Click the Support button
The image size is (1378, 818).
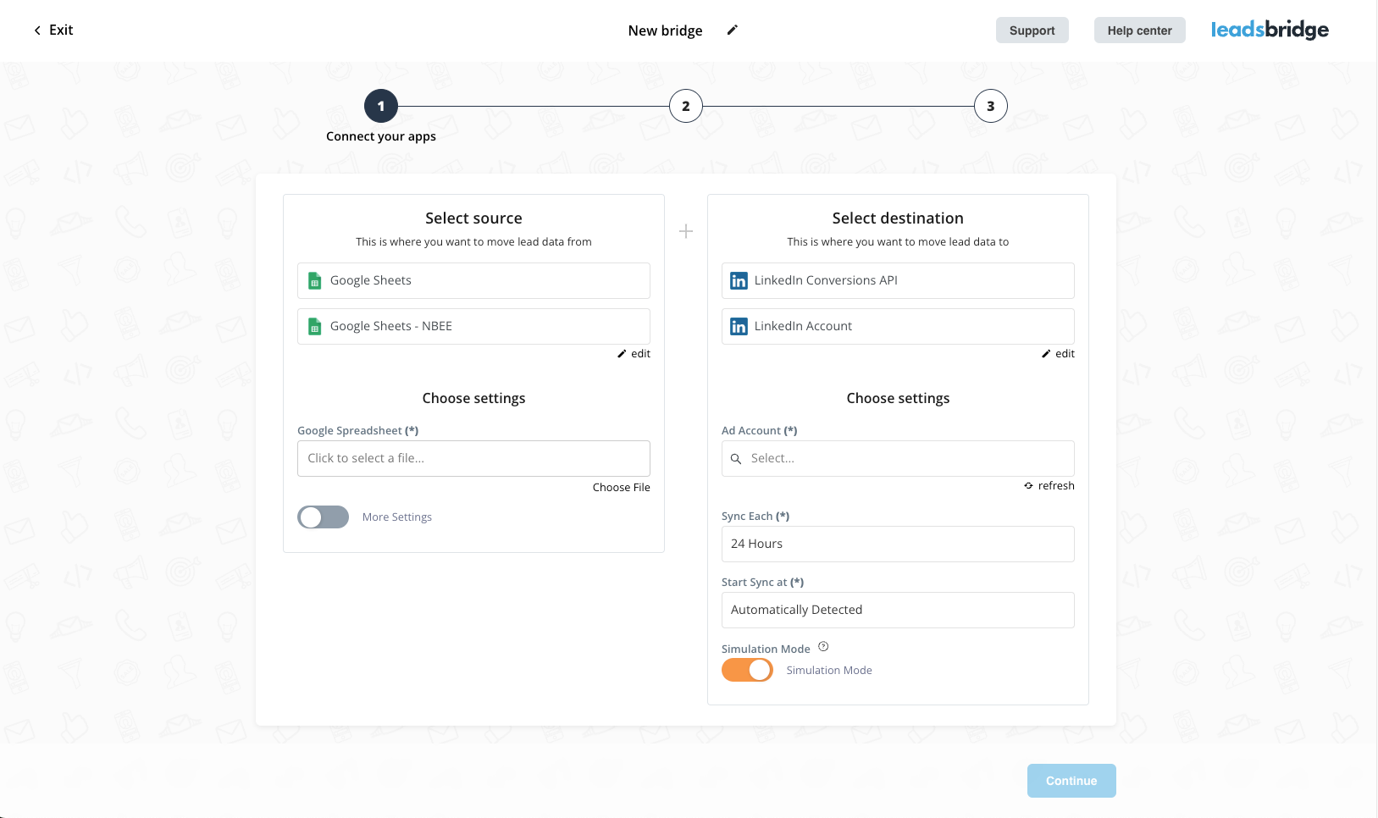(1032, 30)
